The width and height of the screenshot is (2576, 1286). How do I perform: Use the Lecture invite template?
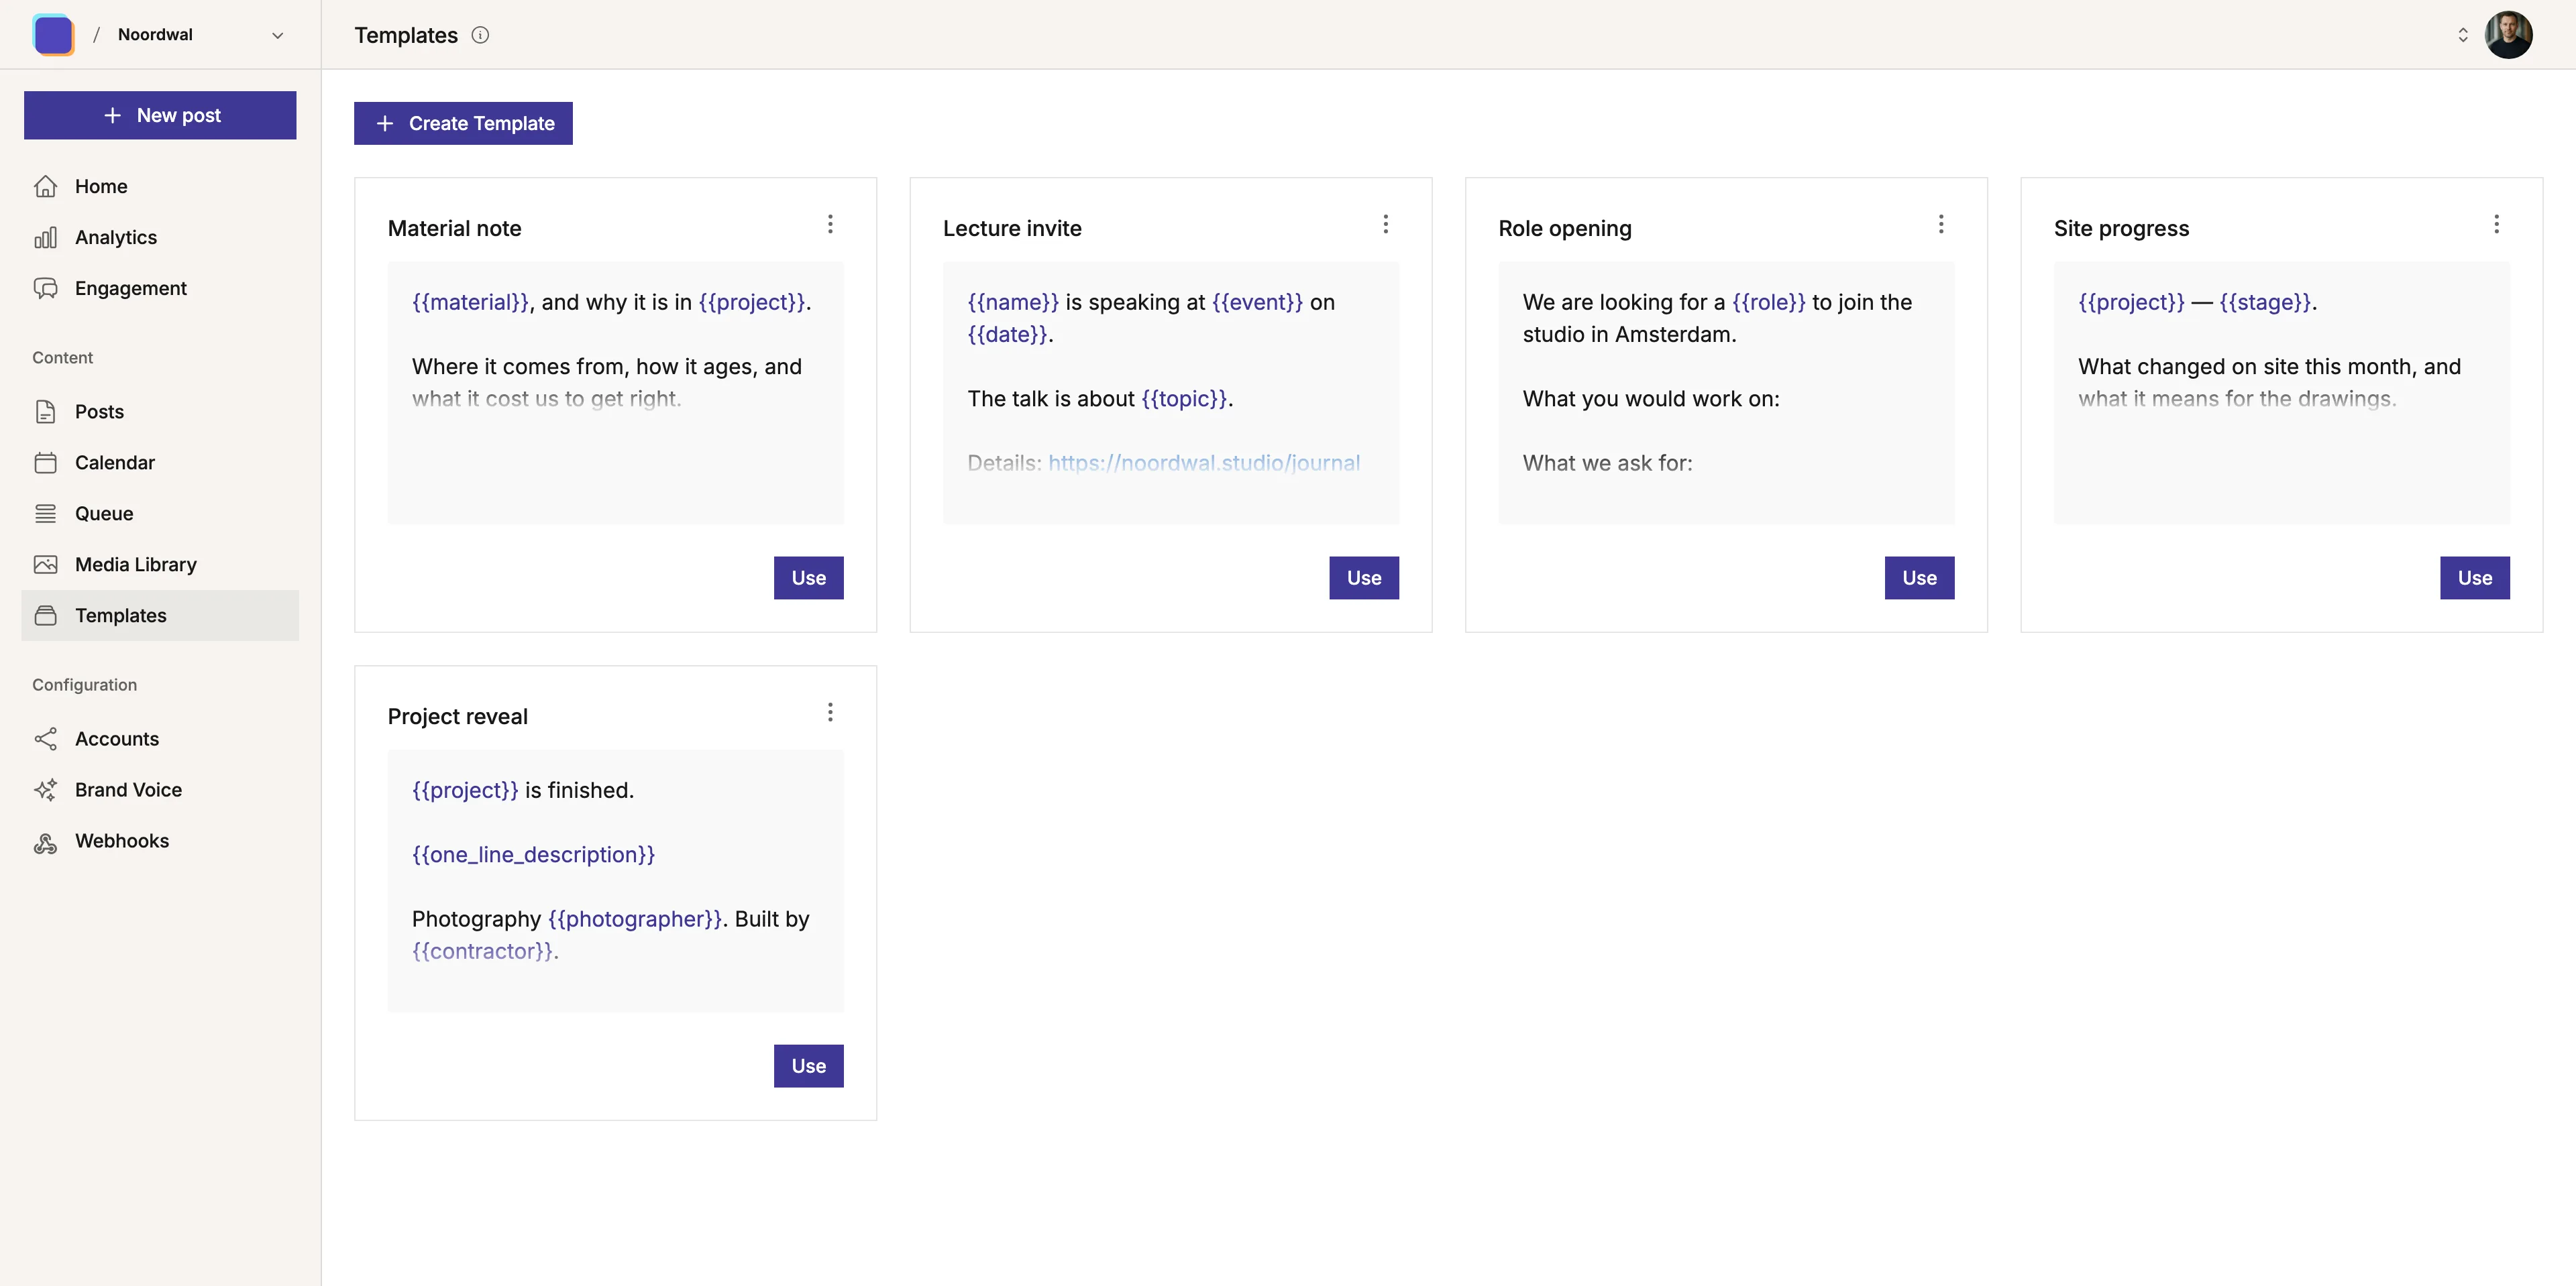[x=1364, y=577]
